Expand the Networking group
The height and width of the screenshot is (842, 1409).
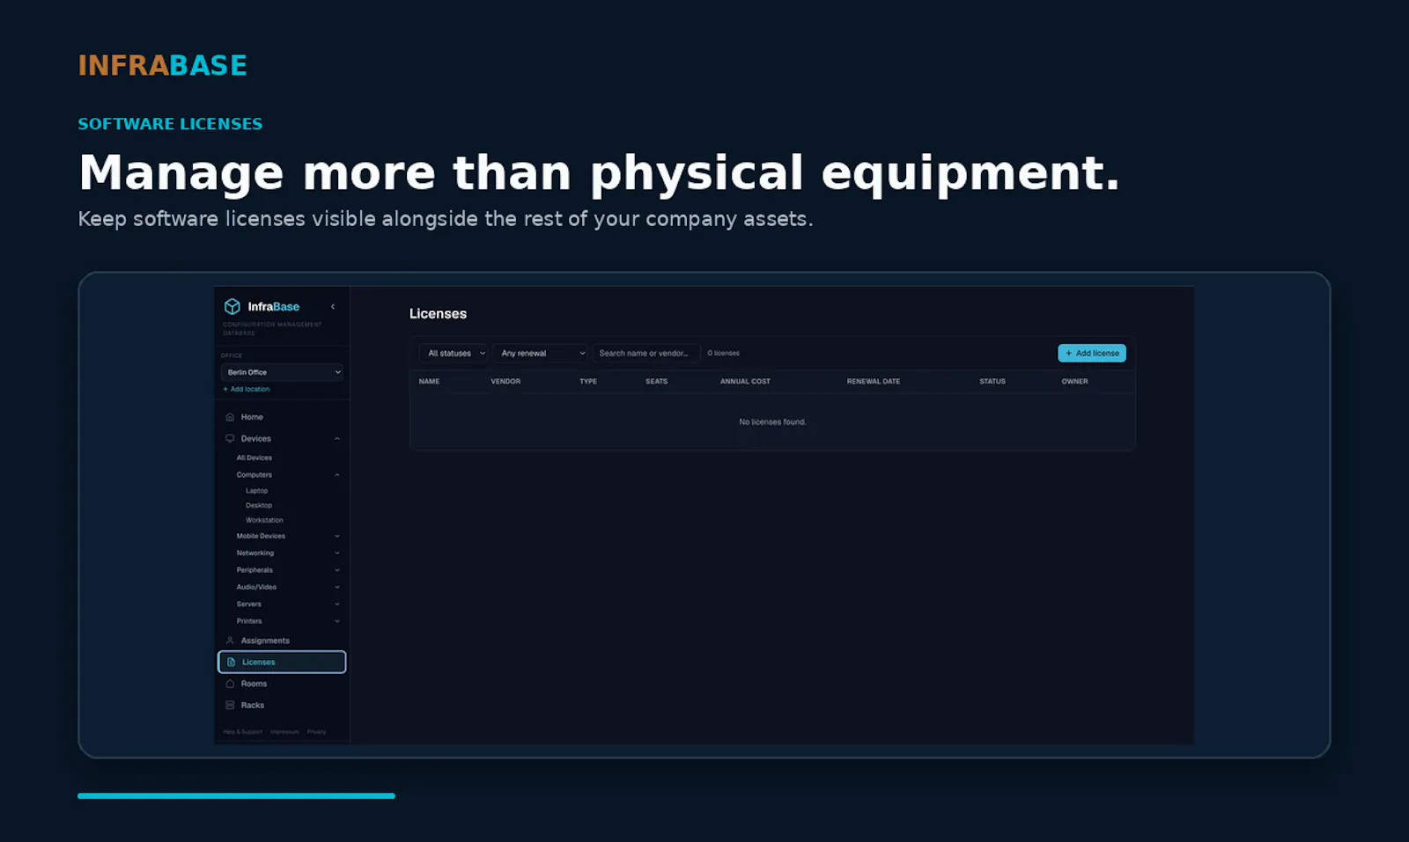tap(337, 553)
